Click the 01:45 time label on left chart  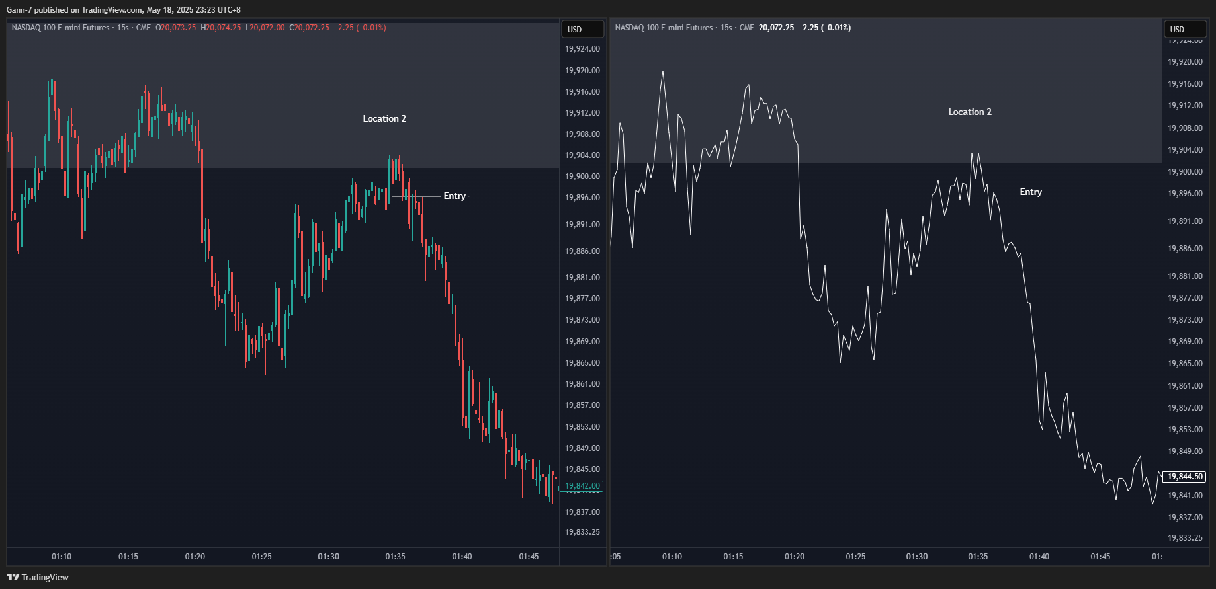529,557
